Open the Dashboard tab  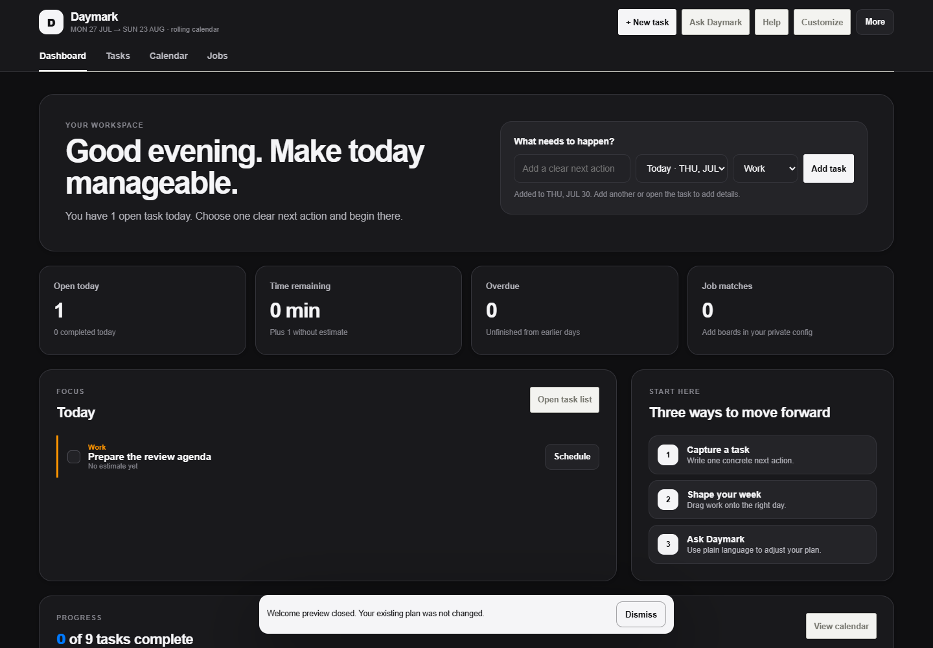(63, 56)
